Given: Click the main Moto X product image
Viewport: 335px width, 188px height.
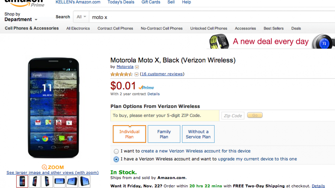Looking at the screenshot, I should (53, 108).
